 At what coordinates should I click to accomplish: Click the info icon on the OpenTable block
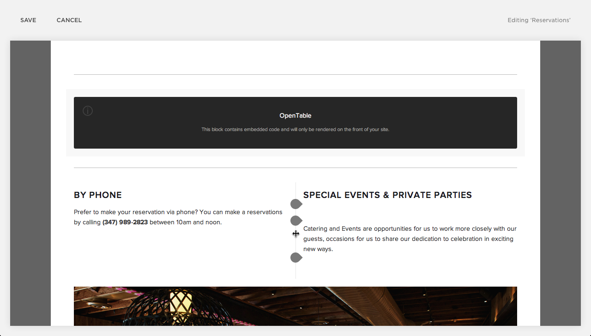88,111
